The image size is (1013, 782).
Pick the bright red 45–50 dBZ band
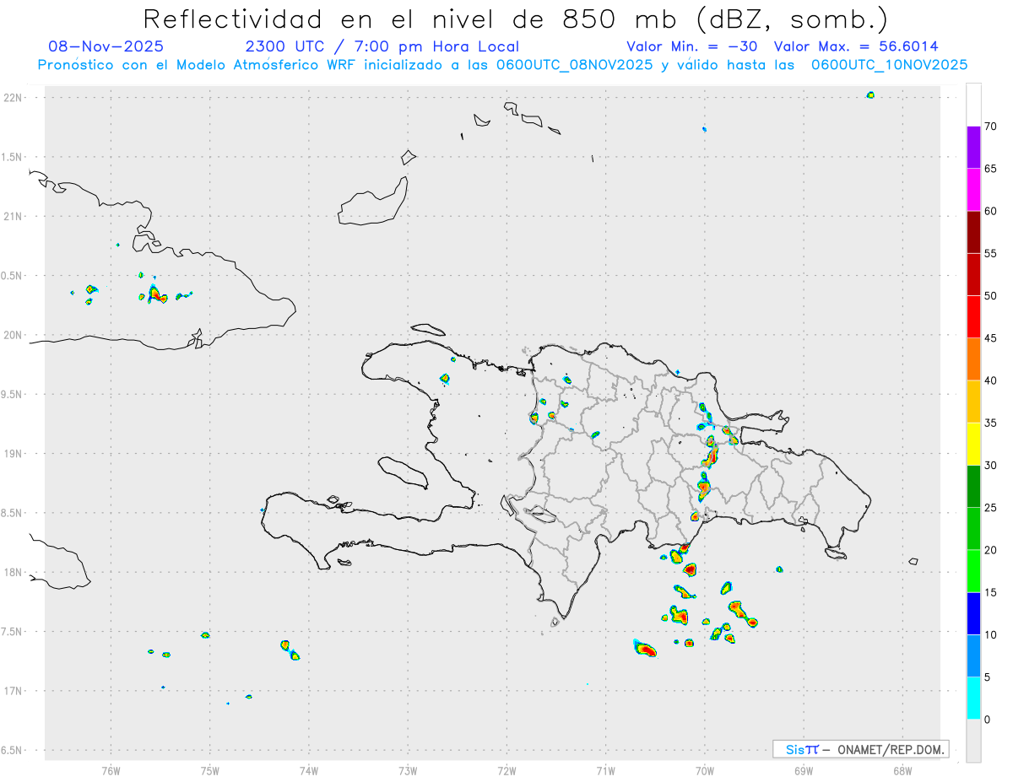(973, 317)
